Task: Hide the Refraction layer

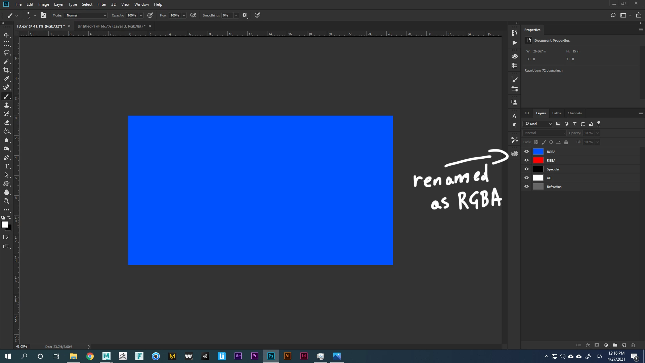Action: pyautogui.click(x=526, y=187)
